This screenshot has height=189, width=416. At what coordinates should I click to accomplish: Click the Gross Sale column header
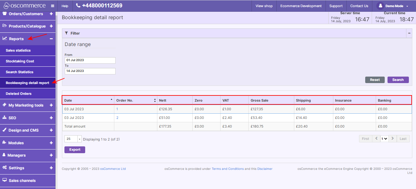pos(271,100)
